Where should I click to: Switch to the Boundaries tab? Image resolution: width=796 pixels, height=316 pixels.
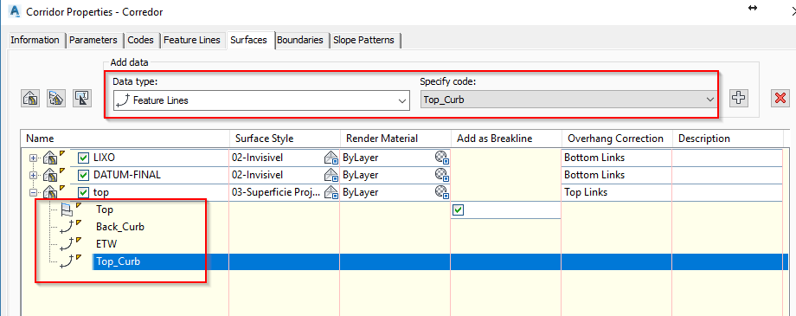300,40
